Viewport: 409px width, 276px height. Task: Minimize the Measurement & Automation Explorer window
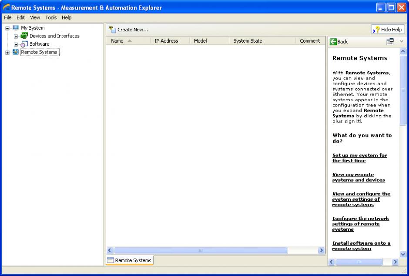[381, 7]
